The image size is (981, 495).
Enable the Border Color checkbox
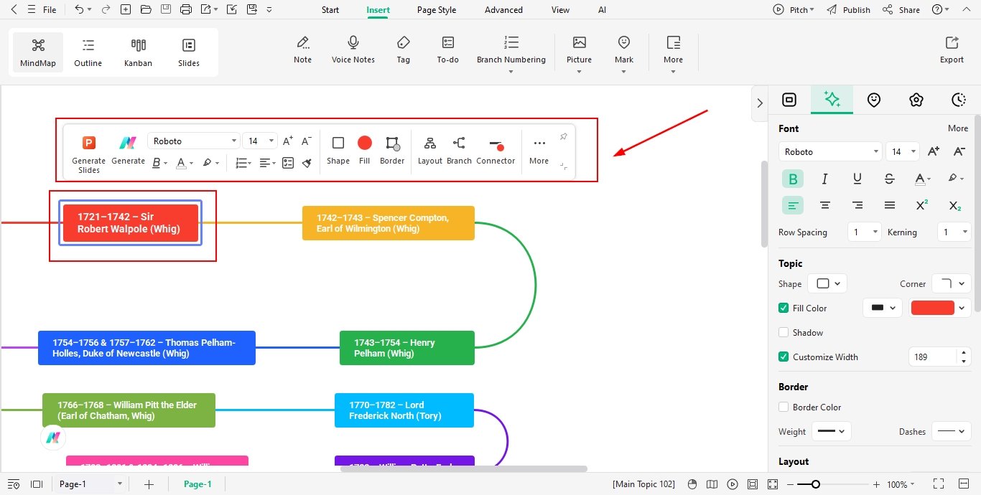click(x=784, y=407)
